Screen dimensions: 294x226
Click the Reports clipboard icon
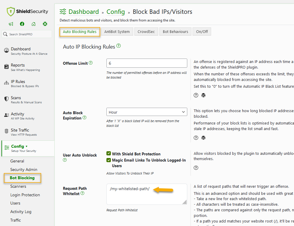[6, 67]
